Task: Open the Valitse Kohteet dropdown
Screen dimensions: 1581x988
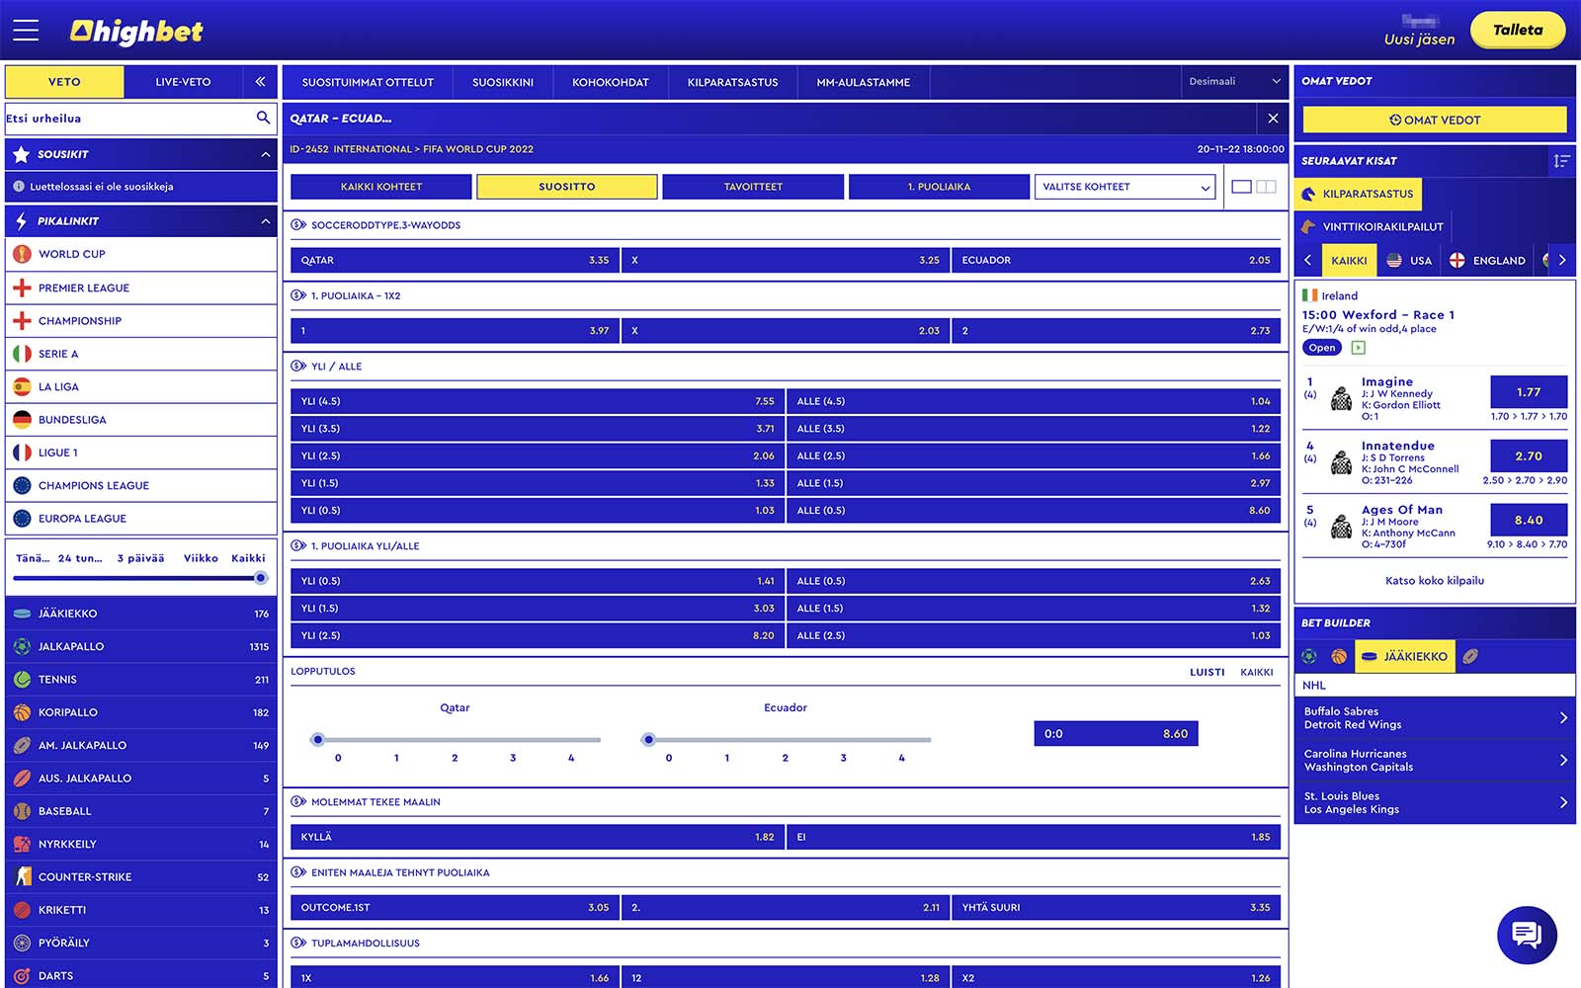Action: 1125,187
